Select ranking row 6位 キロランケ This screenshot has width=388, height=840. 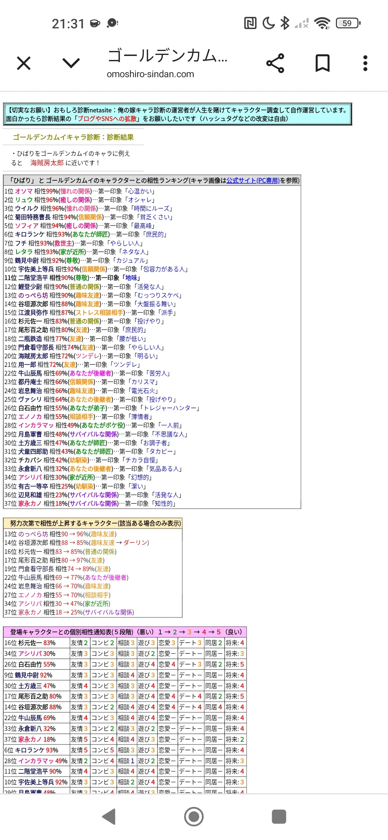(x=86, y=234)
